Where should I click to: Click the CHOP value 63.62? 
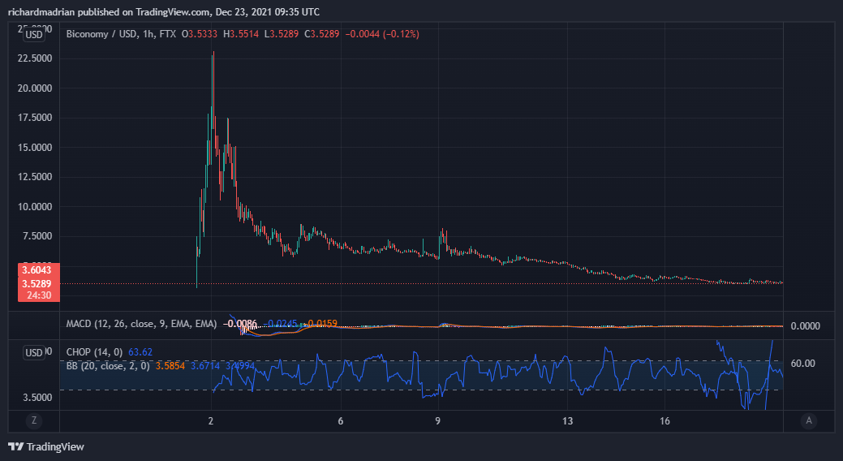click(x=140, y=351)
